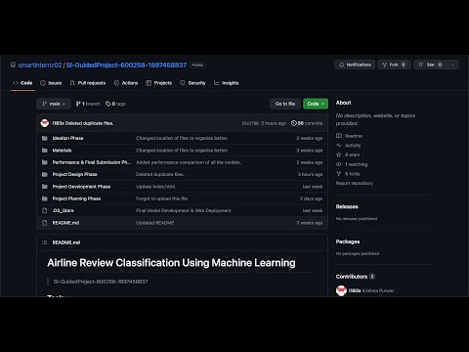Click the folder icon for Project Planning Phase
The image size is (469, 352).
pyautogui.click(x=45, y=198)
